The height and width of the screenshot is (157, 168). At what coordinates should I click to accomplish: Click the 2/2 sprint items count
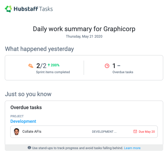(41, 66)
